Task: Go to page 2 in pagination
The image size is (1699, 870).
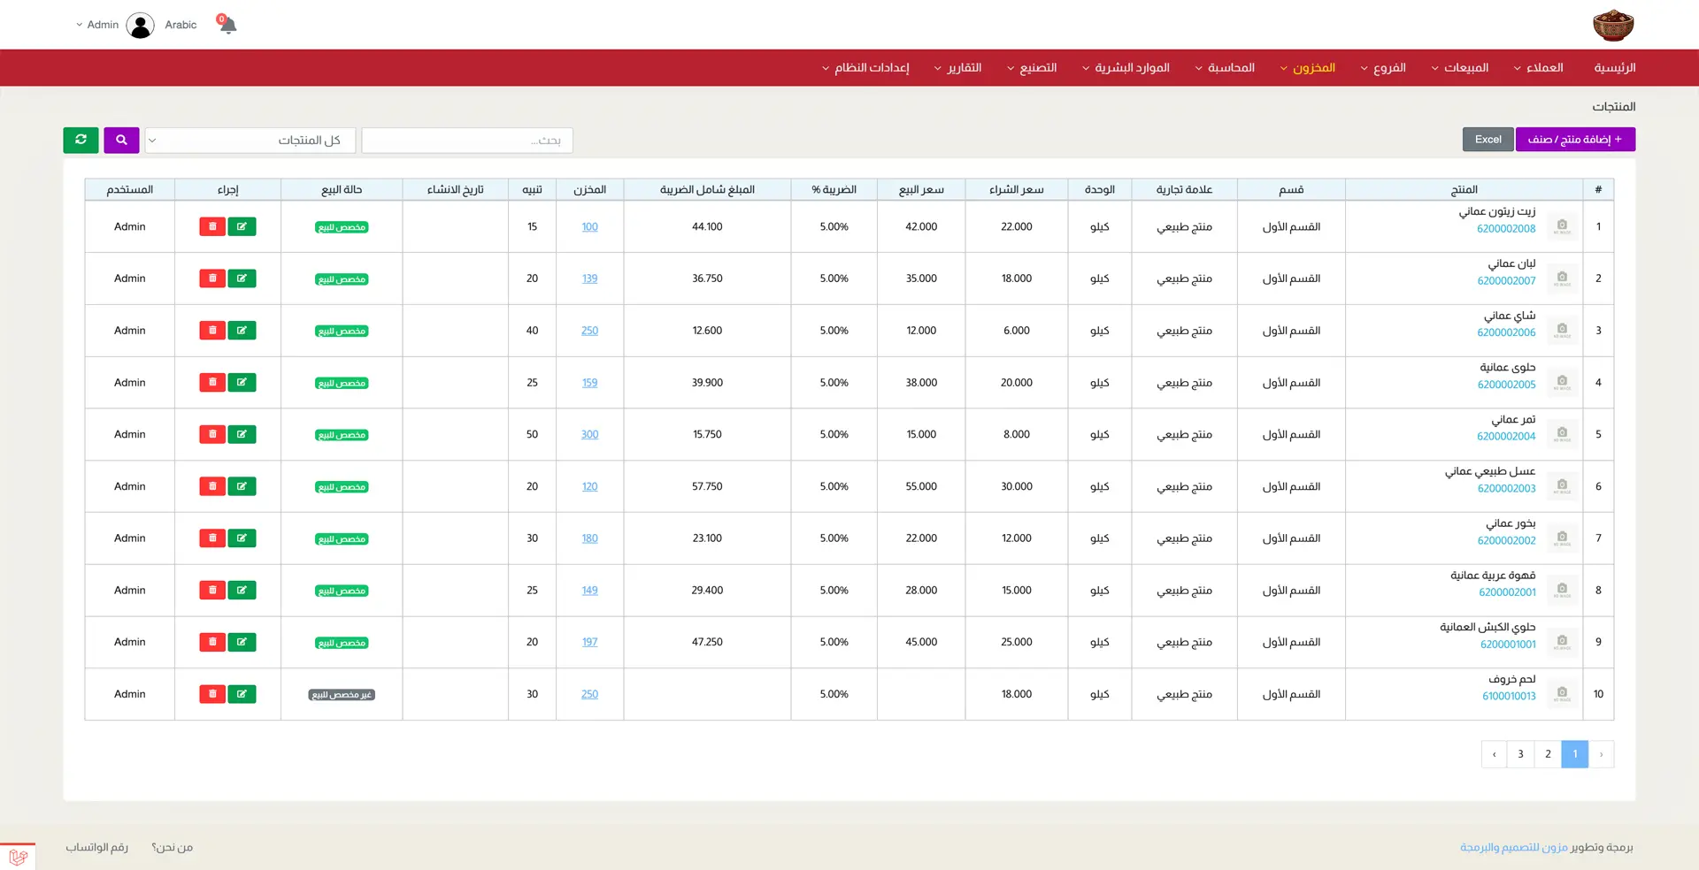Action: (x=1548, y=754)
